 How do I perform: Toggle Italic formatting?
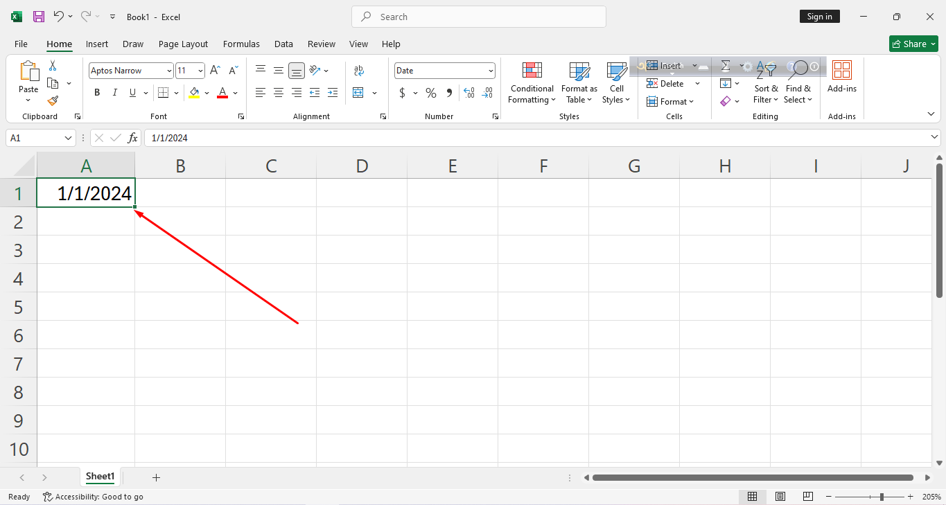(x=114, y=93)
